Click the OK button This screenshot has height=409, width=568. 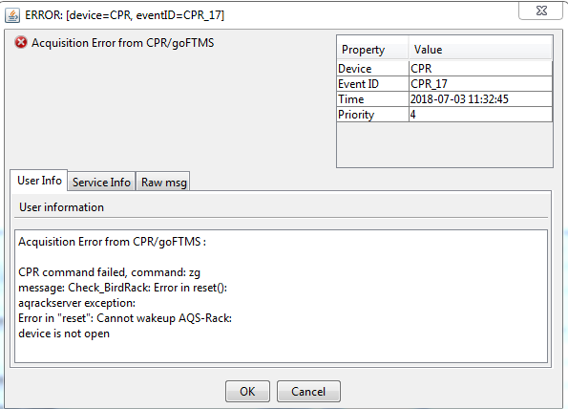click(x=247, y=392)
